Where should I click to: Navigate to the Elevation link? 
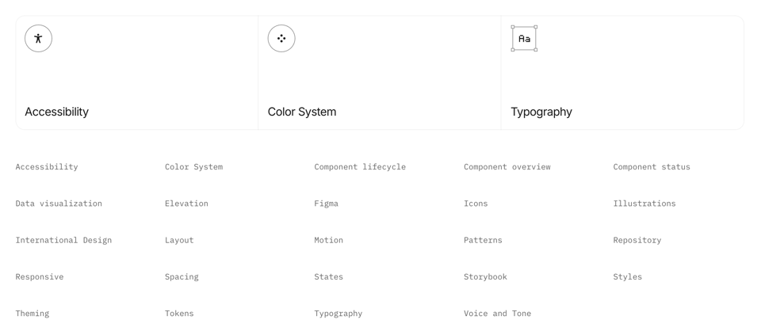click(x=186, y=204)
